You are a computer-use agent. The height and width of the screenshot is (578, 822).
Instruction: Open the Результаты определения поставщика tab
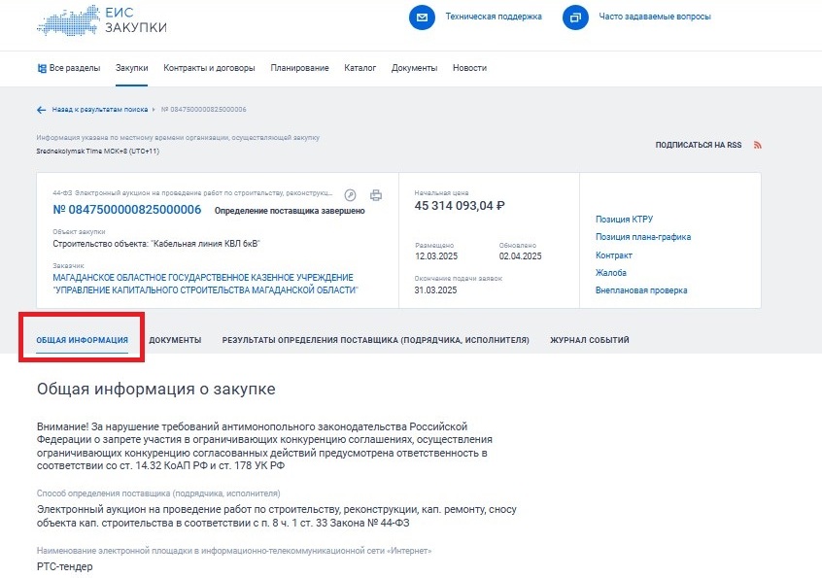click(x=375, y=340)
